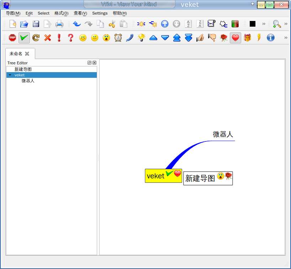This screenshot has width=291, height=269.
Task: Expand hidden toolbar items beside color swatch
Action: tap(264, 24)
